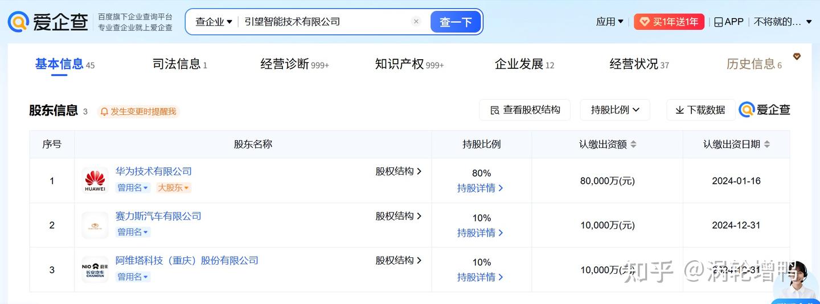Click the 10,000万(元) cell for 赛力斯汽车

[x=608, y=225]
